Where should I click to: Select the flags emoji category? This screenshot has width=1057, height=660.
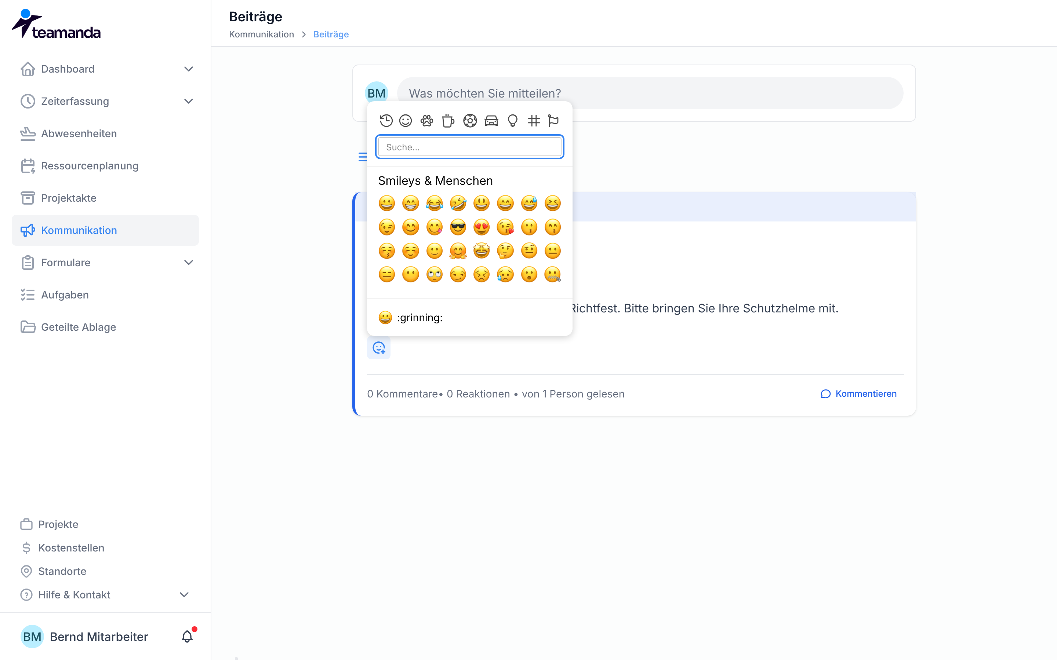pos(553,121)
